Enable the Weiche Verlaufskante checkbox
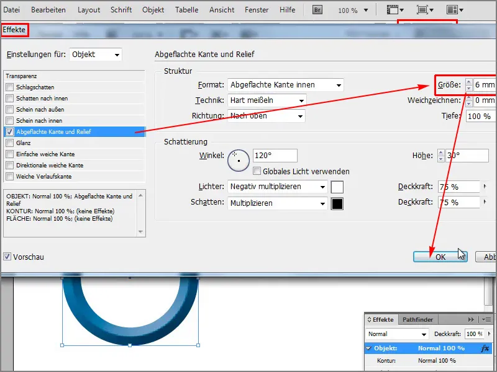Screen dimensions: 497x372 10,177
